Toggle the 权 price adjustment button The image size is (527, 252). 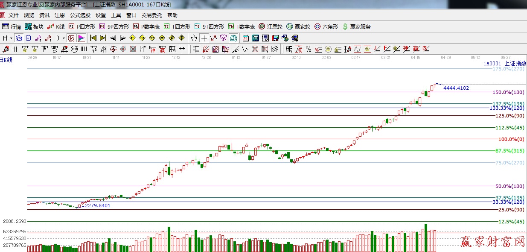71,38
